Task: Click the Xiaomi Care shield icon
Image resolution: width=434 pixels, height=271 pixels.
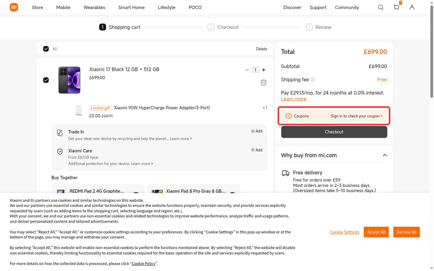Action: (x=60, y=152)
